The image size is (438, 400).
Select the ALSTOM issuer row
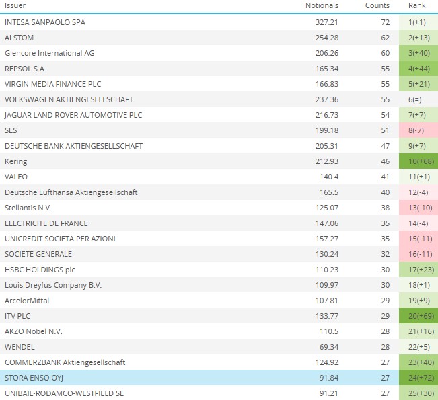coord(20,38)
